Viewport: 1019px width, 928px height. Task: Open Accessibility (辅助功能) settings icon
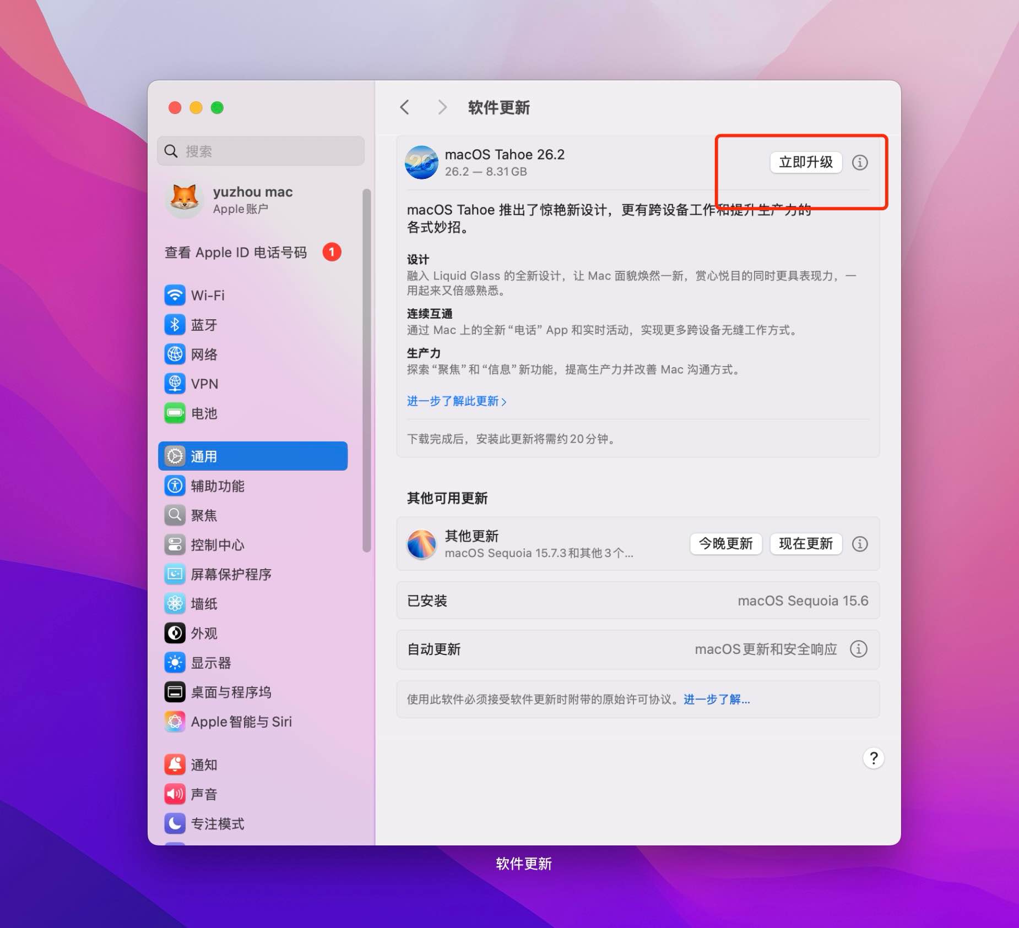175,486
